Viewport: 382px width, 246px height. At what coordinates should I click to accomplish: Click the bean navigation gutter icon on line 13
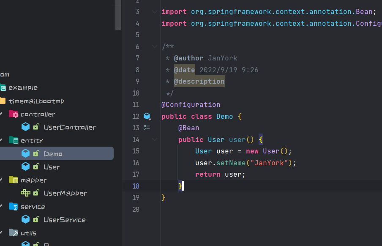pyautogui.click(x=147, y=128)
